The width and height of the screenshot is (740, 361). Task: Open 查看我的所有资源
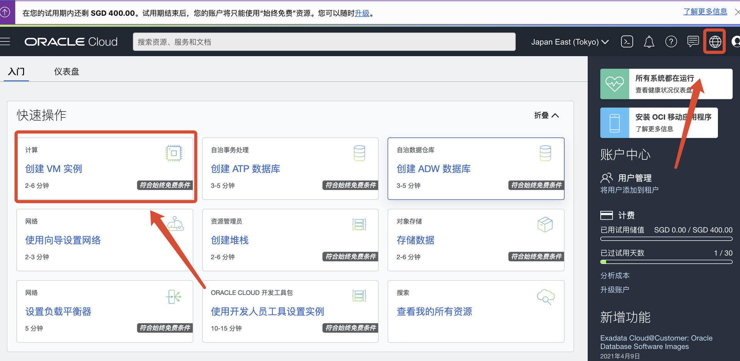434,311
